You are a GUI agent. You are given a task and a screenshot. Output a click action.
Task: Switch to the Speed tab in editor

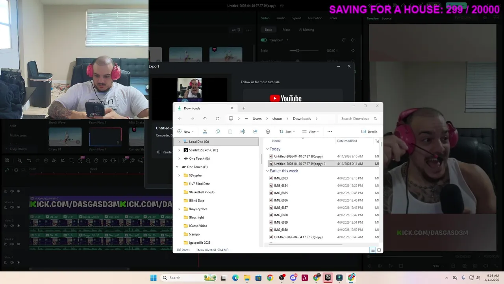point(296,18)
